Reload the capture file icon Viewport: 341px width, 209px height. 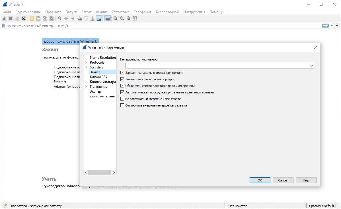tap(51, 18)
